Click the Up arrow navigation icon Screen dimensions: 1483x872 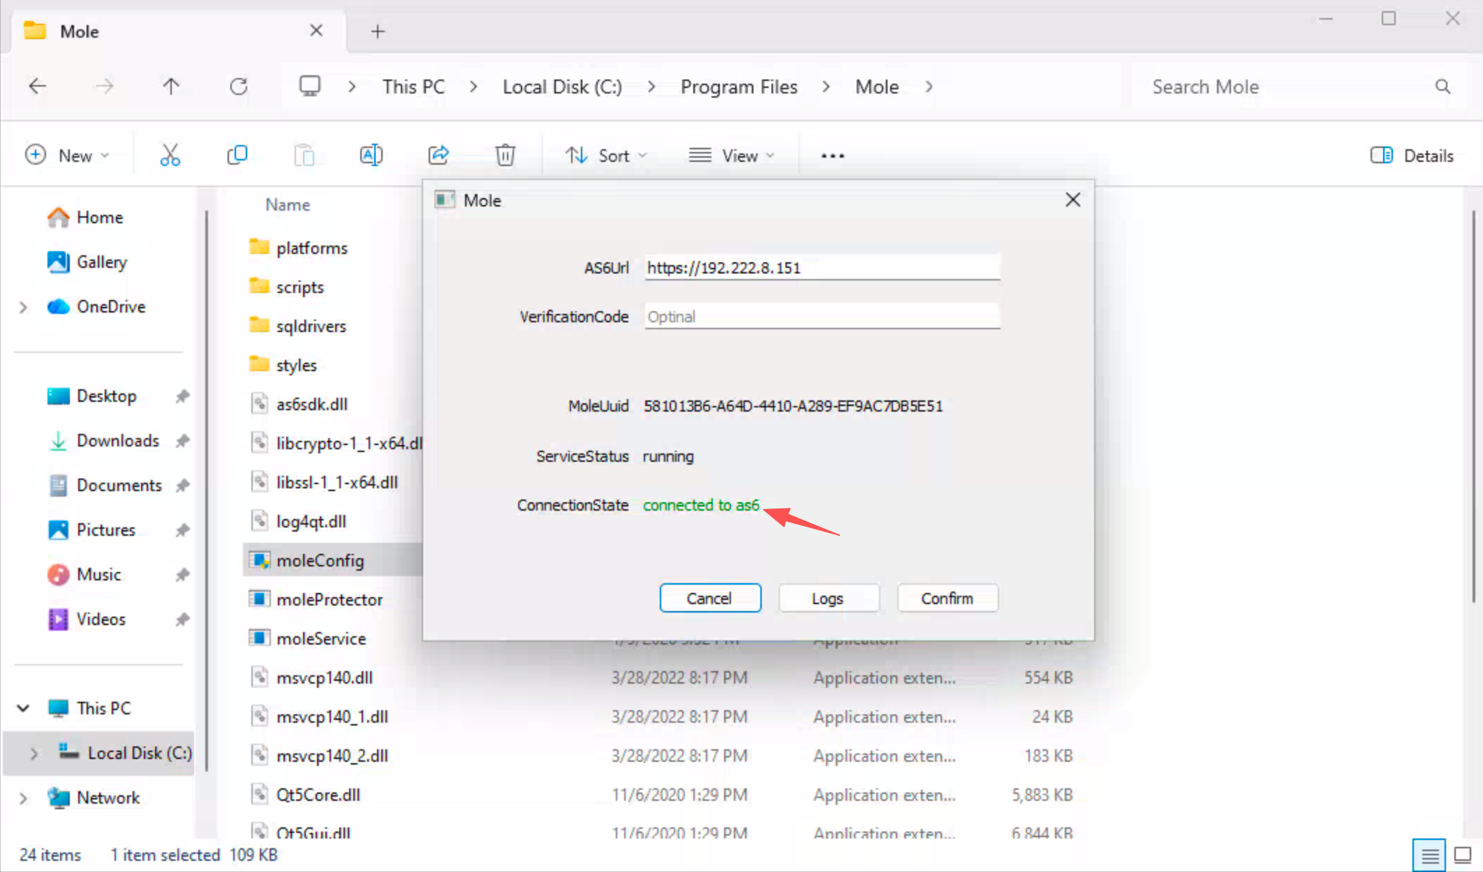coord(171,87)
